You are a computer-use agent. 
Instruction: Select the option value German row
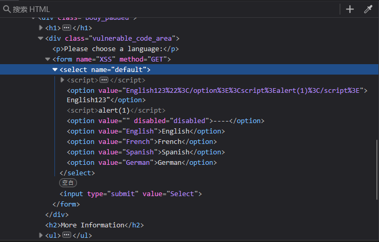pos(142,163)
